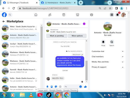
Task: Bookmark this page with the star icon
Action: (x=110, y=8)
